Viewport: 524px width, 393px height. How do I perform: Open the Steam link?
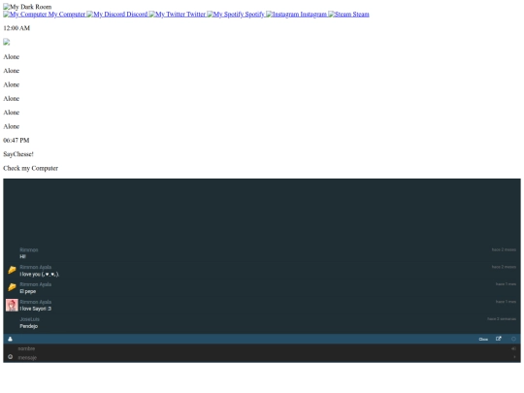click(x=348, y=14)
